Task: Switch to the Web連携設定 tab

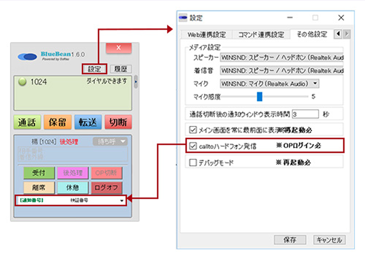Action: click(207, 35)
